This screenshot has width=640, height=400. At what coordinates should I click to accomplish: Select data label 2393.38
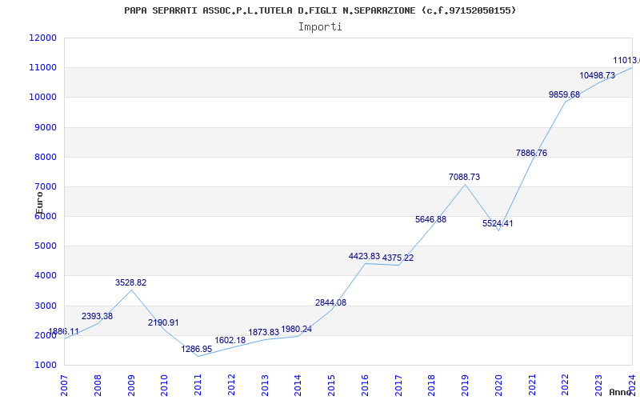click(97, 316)
